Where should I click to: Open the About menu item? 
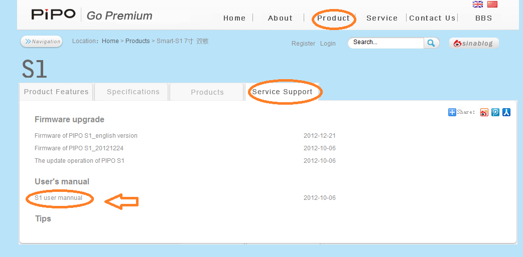280,18
